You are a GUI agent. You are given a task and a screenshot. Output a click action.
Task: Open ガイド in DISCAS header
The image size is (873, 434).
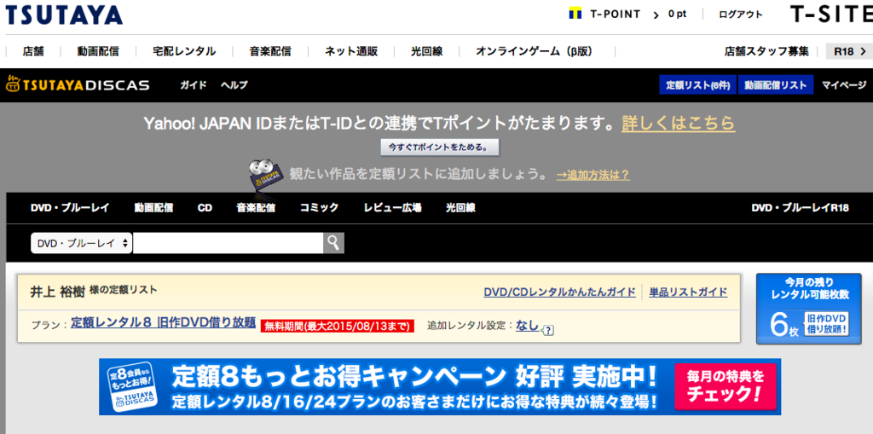tap(194, 85)
